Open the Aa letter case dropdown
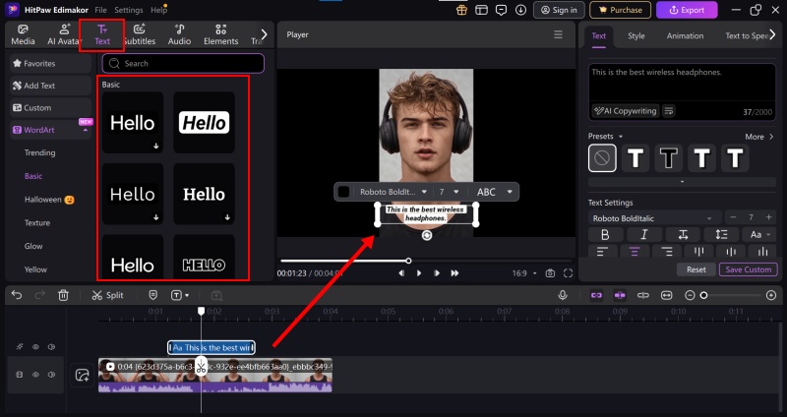This screenshot has width=787, height=417. (759, 234)
